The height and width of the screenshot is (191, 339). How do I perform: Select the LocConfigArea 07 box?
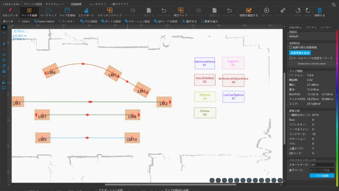coord(233,96)
